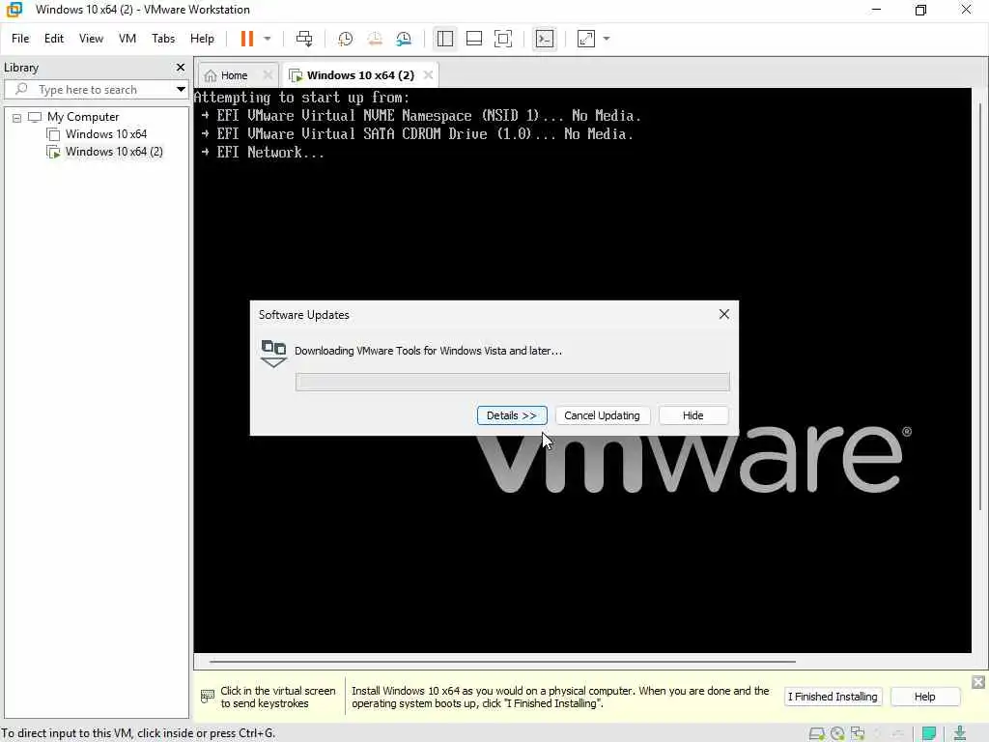Viewport: 989px width, 742px height.
Task: Close the Software Updates dialog
Action: [x=724, y=314]
